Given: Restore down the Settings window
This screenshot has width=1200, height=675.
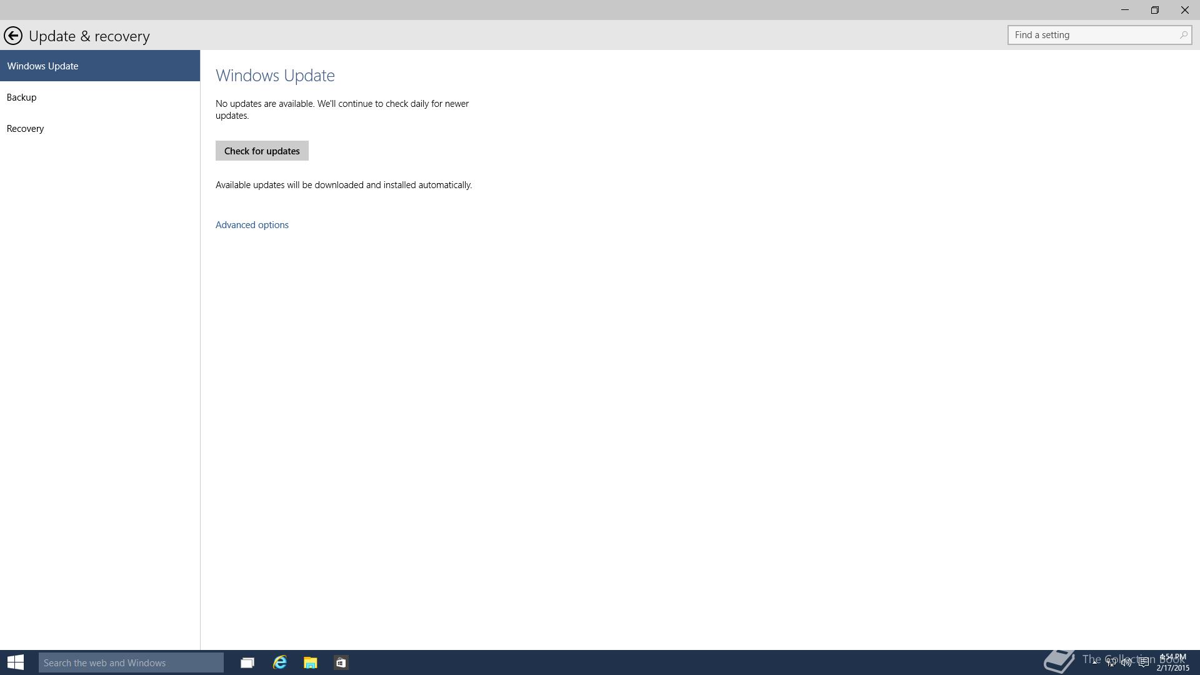Looking at the screenshot, I should [x=1155, y=10].
